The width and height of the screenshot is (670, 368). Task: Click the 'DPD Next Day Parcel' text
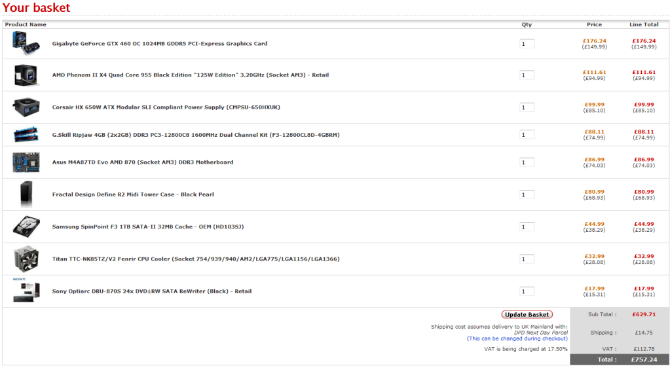541,333
